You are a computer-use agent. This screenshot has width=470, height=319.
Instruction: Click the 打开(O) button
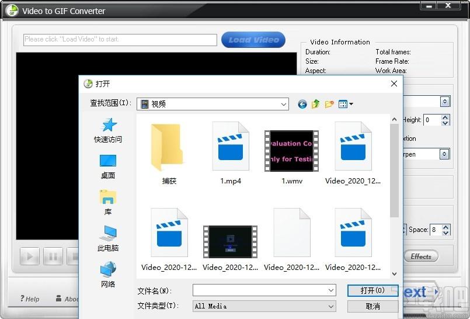tap(372, 290)
